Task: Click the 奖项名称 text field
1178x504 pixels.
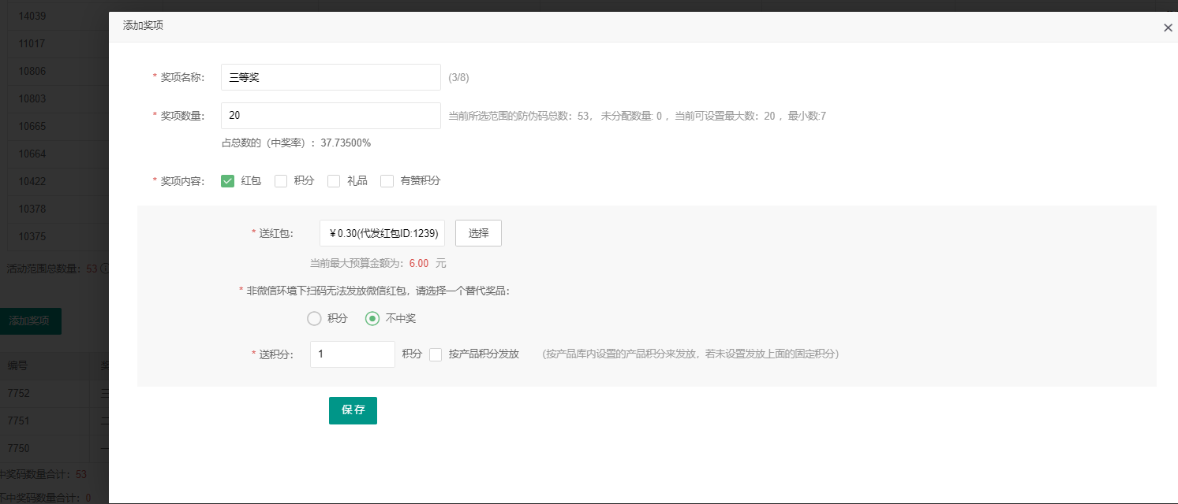Action: 330,77
